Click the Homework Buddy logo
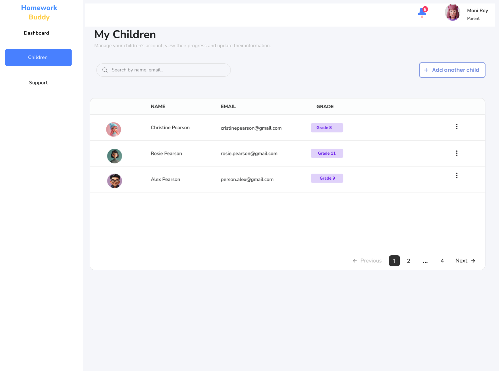This screenshot has height=371, width=499. (x=39, y=12)
